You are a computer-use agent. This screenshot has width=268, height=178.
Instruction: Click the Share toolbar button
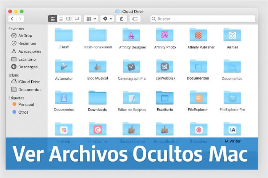coord(122,19)
